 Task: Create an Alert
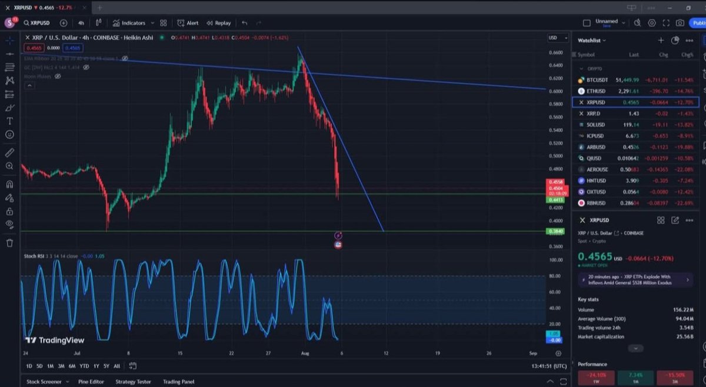click(188, 23)
